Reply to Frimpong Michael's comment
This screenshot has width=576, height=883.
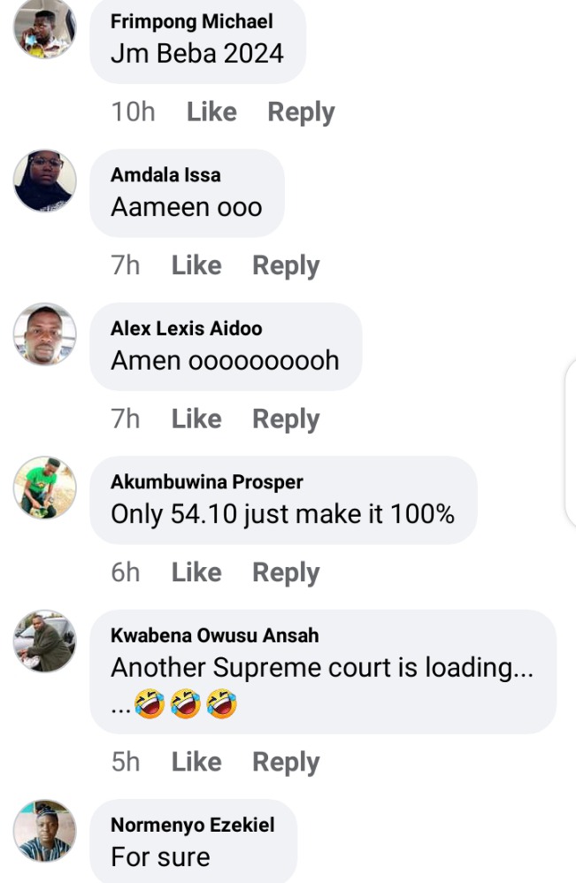[301, 112]
